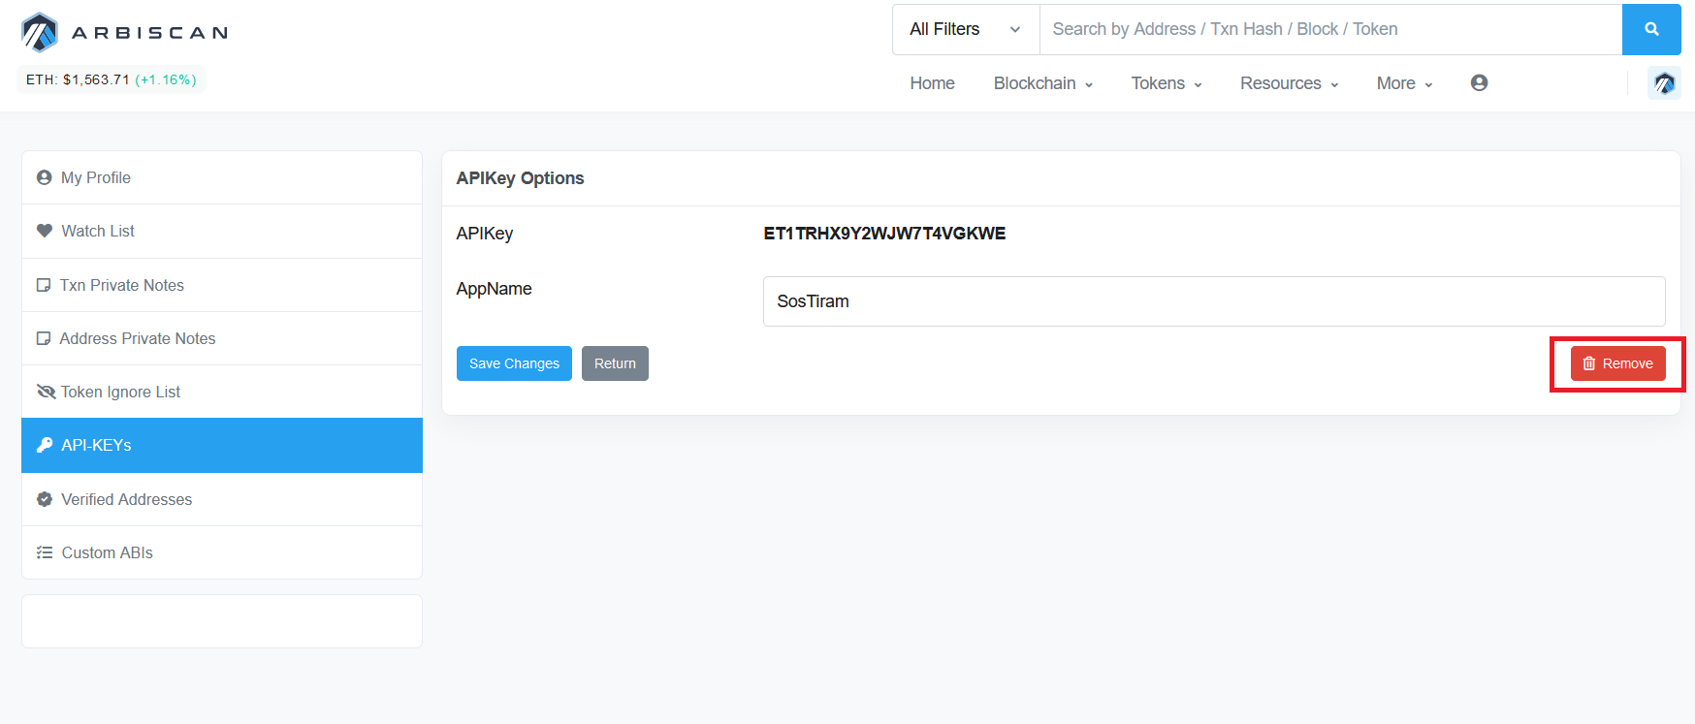Click the Verified Addresses badge icon

point(45,499)
